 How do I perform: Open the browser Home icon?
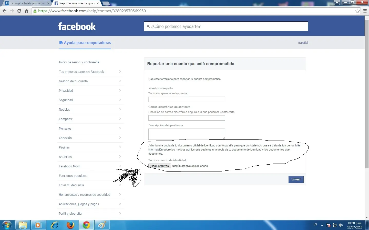[x=27, y=11]
